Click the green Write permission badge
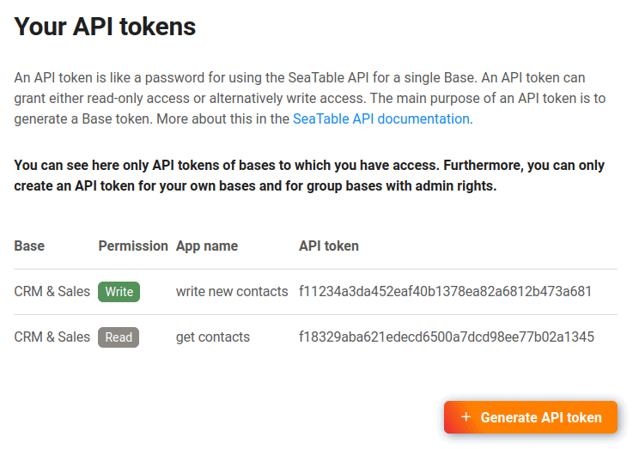This screenshot has height=449, width=639. [119, 292]
